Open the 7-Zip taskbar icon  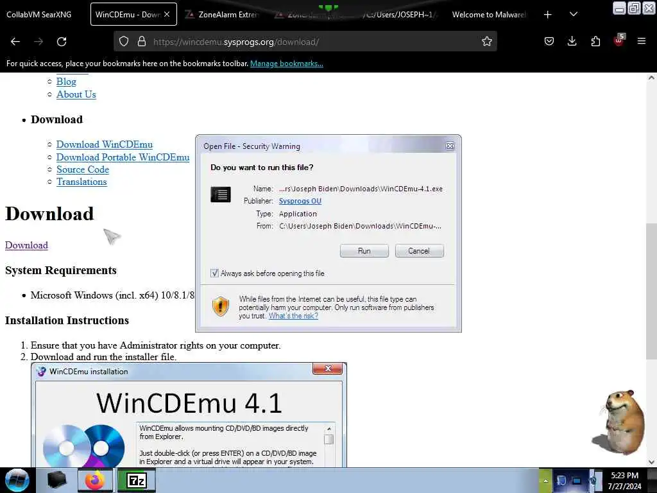(137, 480)
